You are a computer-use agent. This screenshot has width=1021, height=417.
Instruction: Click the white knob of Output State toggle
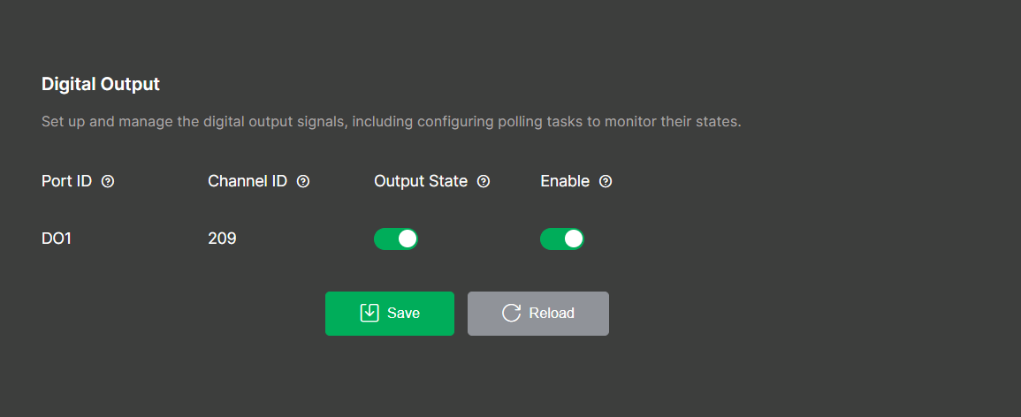coord(407,239)
